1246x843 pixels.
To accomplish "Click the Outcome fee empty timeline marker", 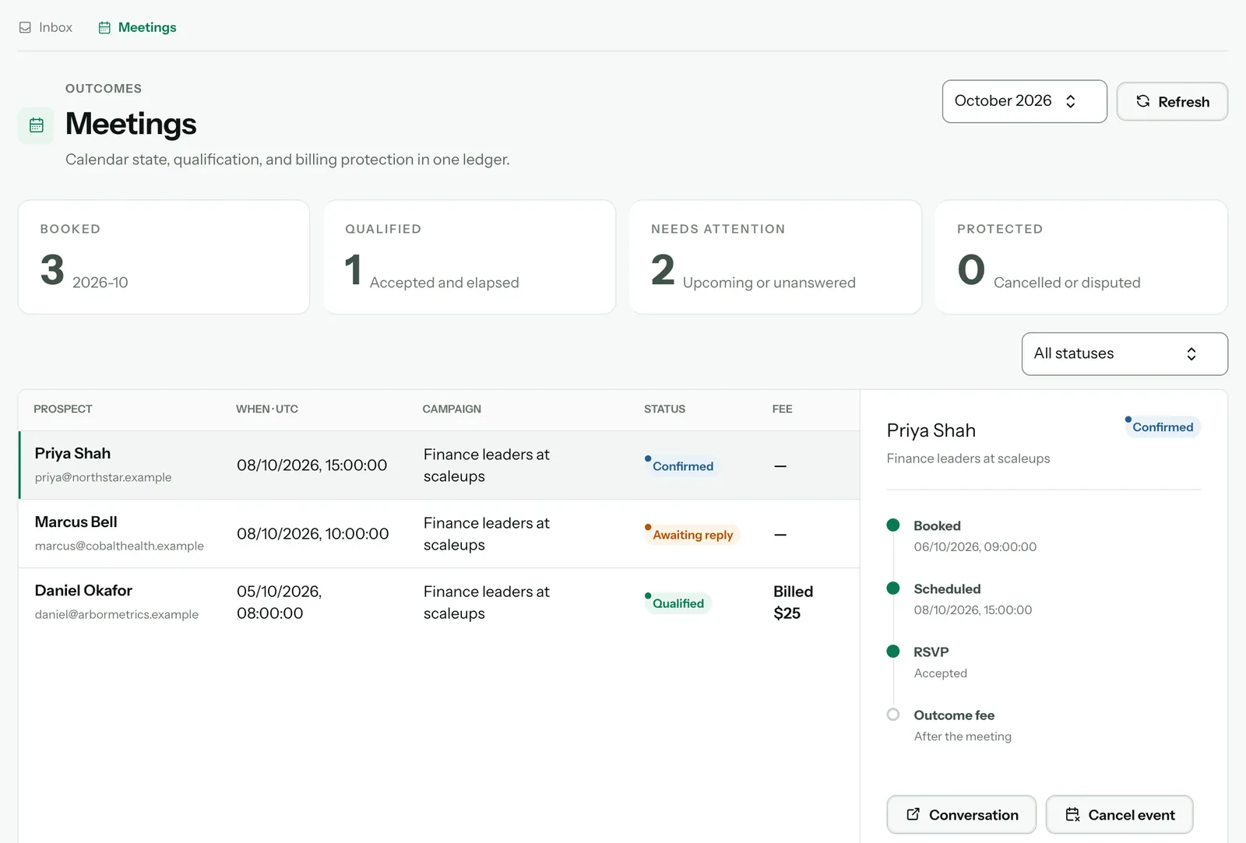I will tap(893, 715).
